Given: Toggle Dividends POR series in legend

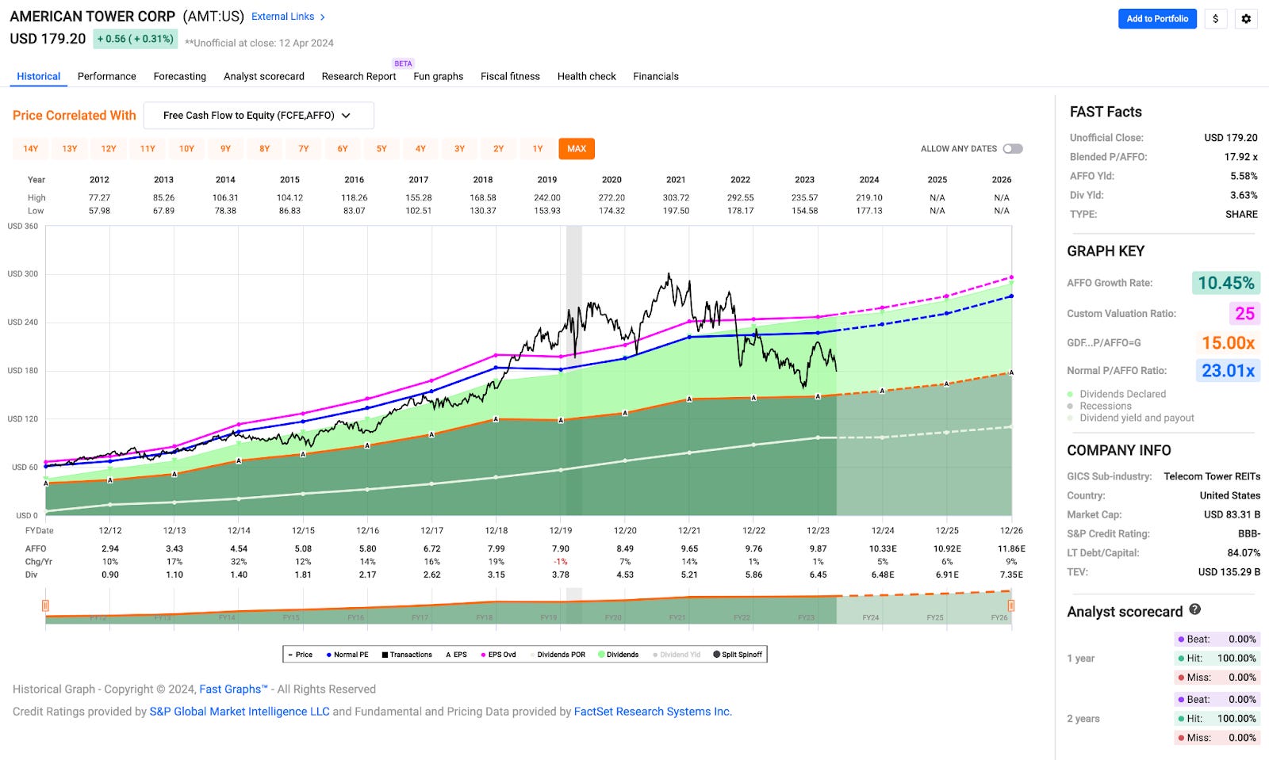Looking at the screenshot, I should click(558, 655).
